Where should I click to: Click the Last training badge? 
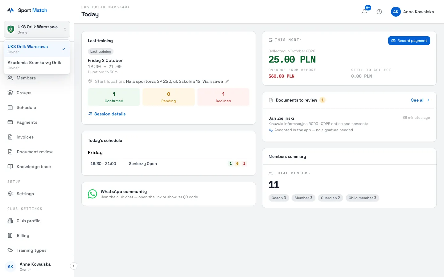click(x=101, y=51)
